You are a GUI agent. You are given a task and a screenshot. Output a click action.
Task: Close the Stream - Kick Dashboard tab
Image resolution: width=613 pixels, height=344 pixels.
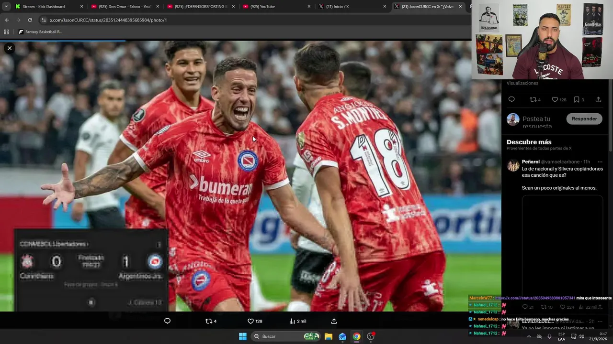[x=81, y=7]
